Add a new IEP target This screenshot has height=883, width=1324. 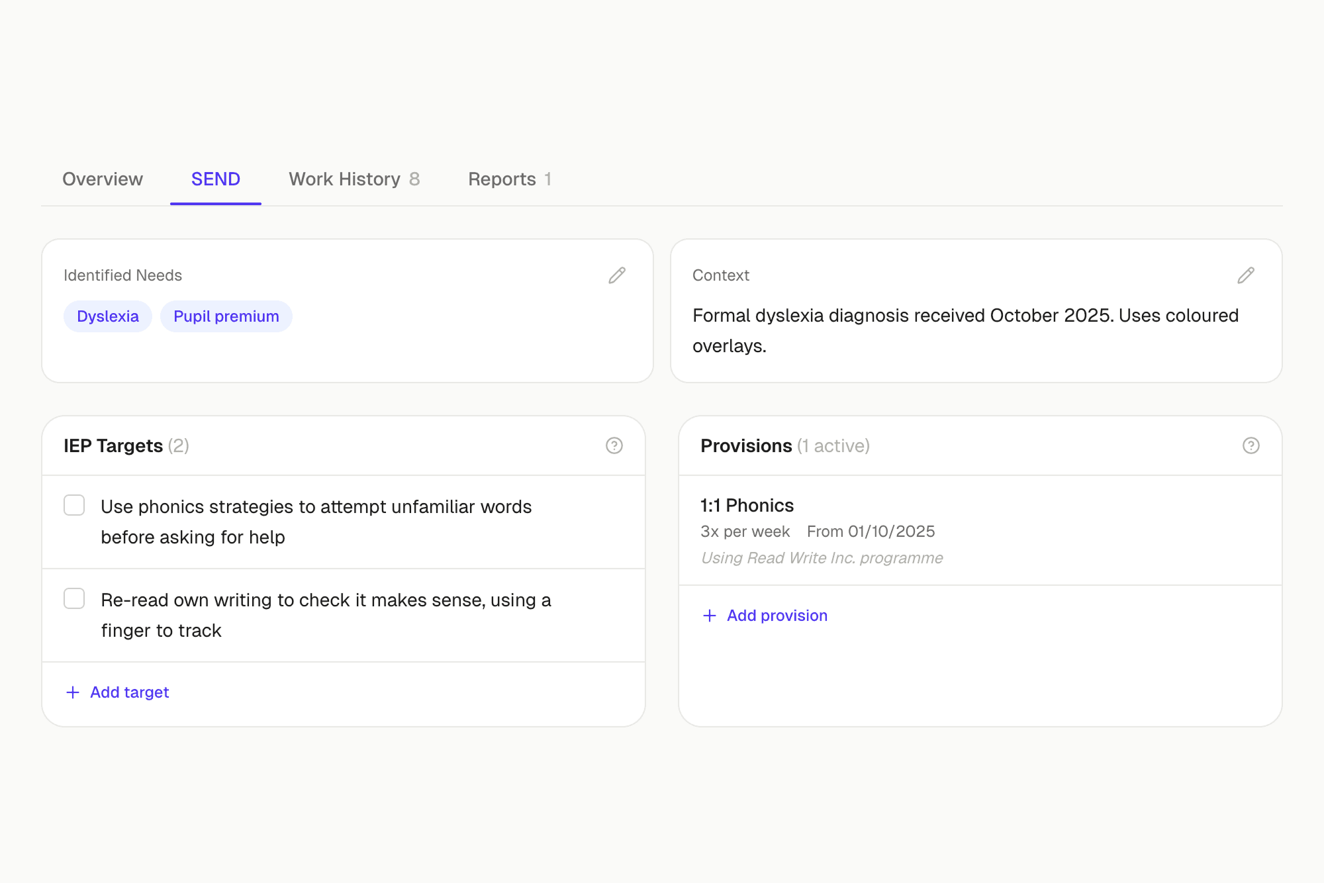click(129, 692)
